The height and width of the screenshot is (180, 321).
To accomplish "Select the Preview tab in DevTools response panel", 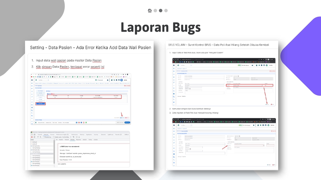I will click(72, 140).
